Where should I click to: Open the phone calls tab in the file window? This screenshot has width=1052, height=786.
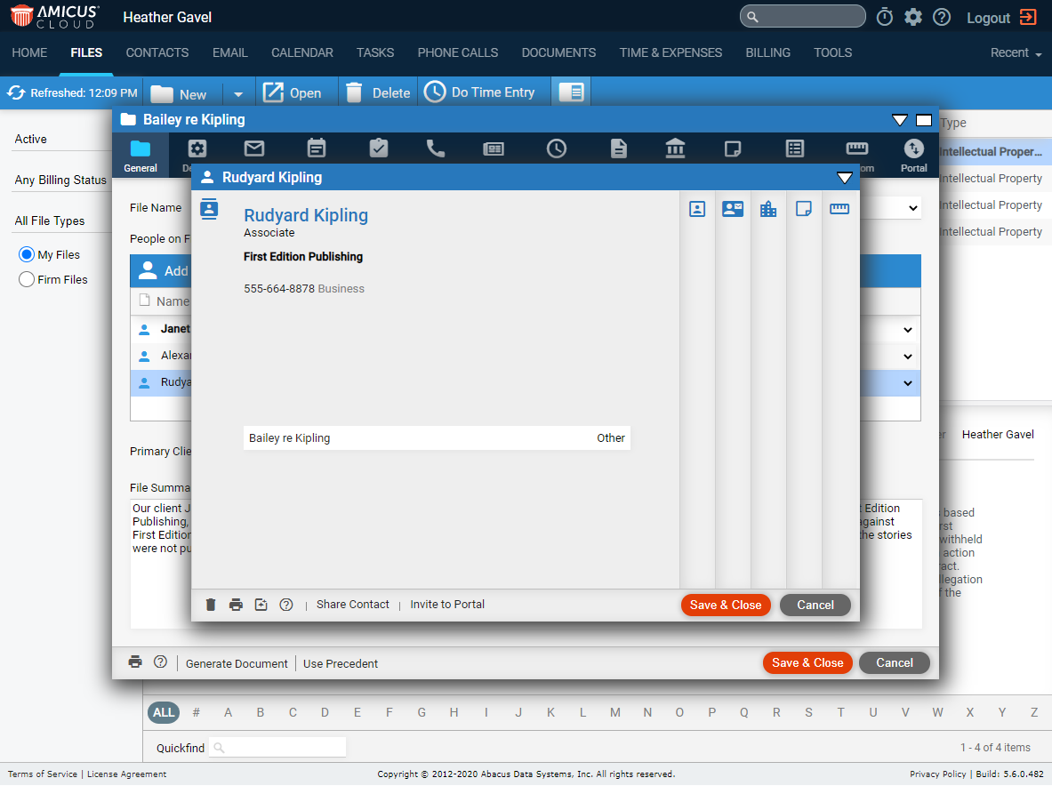point(436,148)
